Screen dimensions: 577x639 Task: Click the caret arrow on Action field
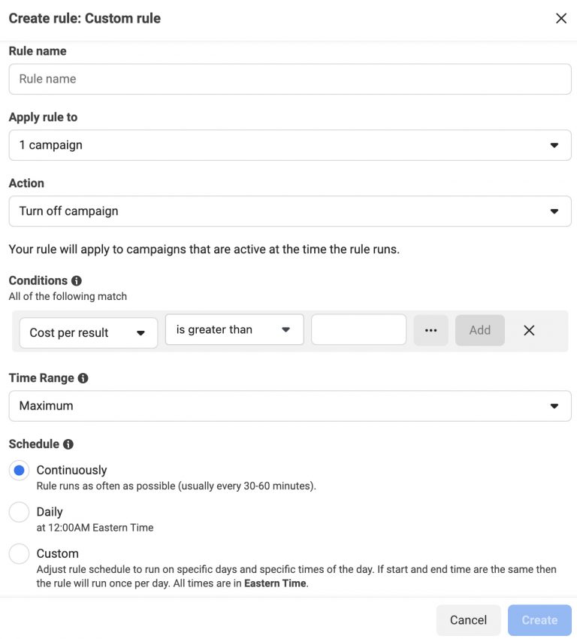[554, 211]
